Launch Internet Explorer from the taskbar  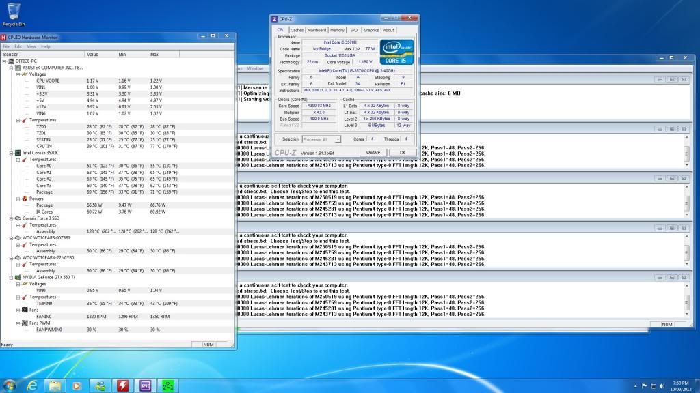pos(32,385)
